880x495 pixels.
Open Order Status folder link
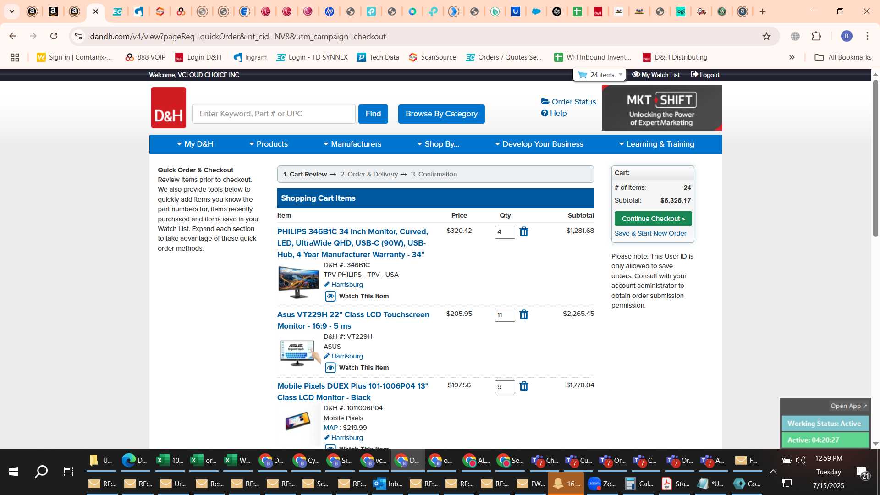(x=568, y=102)
